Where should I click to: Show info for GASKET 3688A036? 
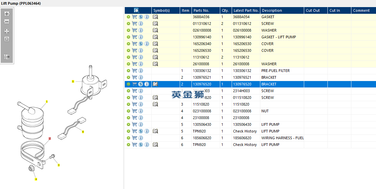pyautogui.click(x=147, y=17)
